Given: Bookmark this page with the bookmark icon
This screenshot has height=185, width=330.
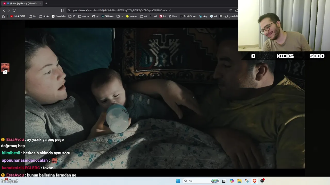Looking at the screenshot, I should point(62,10).
